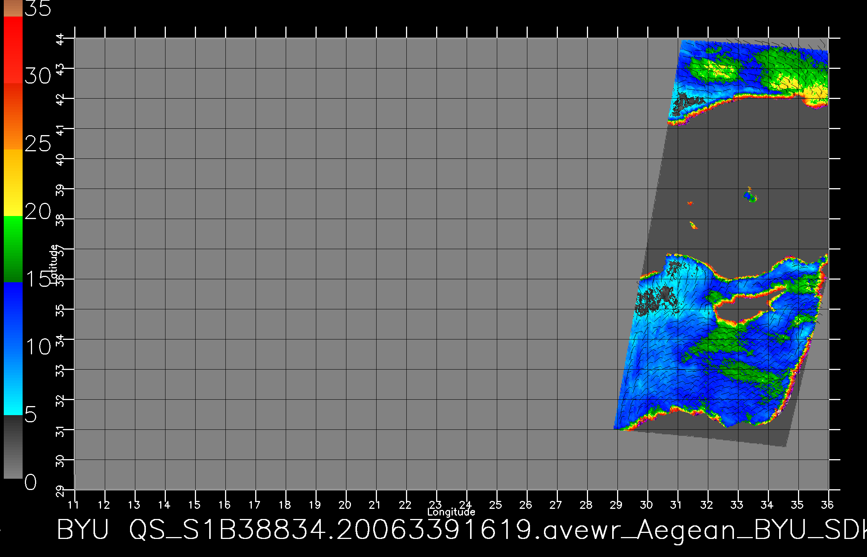Click longitude tick label '17'

tap(255, 505)
